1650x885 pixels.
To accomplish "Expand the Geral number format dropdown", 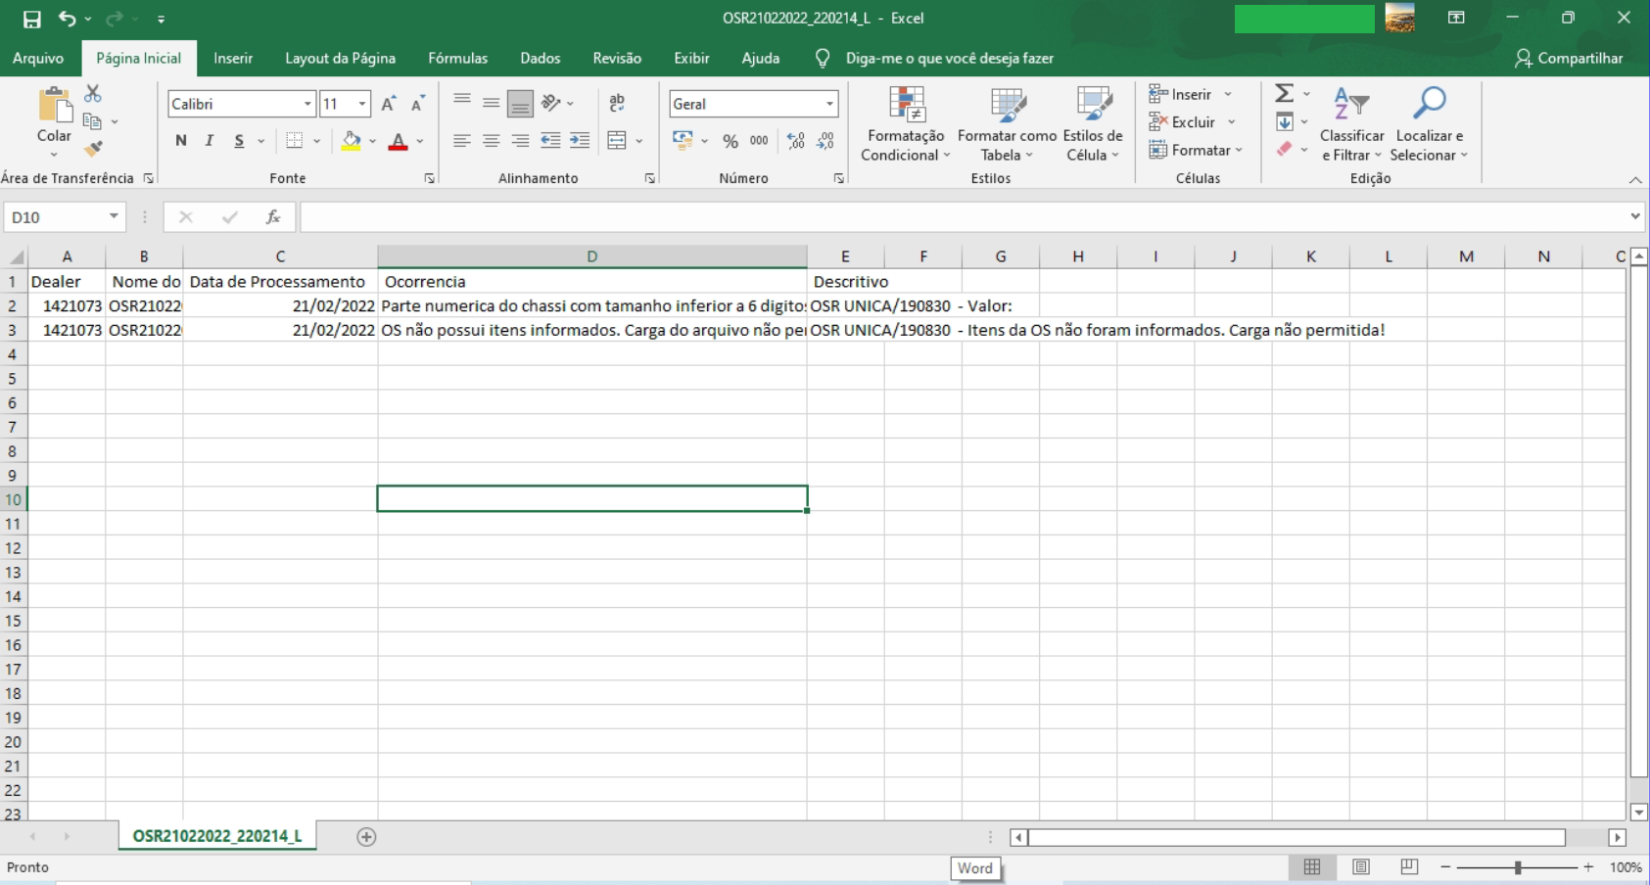I will 829,104.
